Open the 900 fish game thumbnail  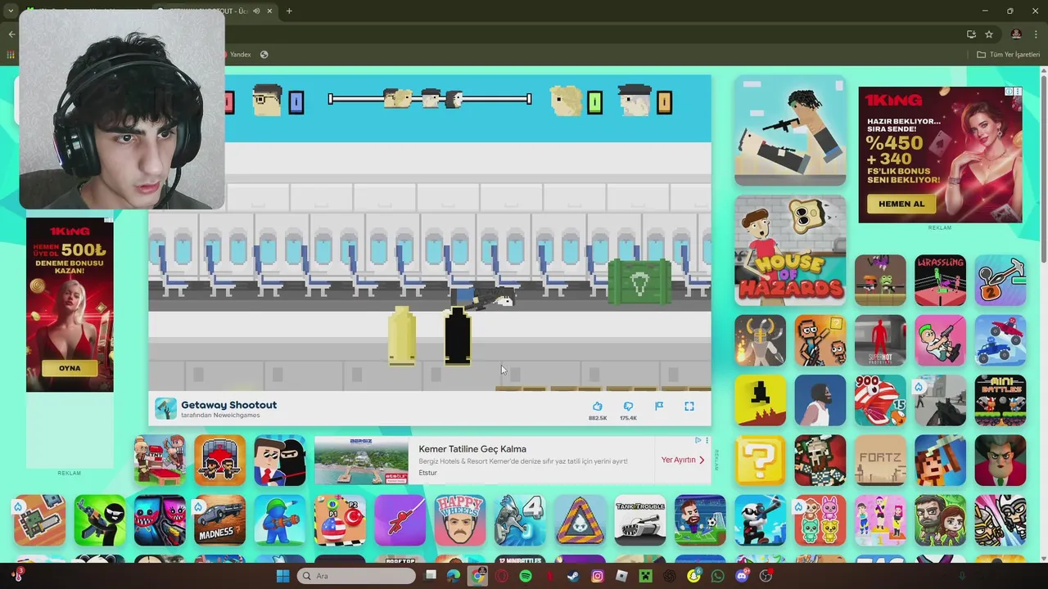pyautogui.click(x=880, y=400)
